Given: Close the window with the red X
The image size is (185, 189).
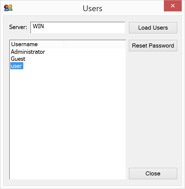Looking at the screenshot, I should point(173,6).
